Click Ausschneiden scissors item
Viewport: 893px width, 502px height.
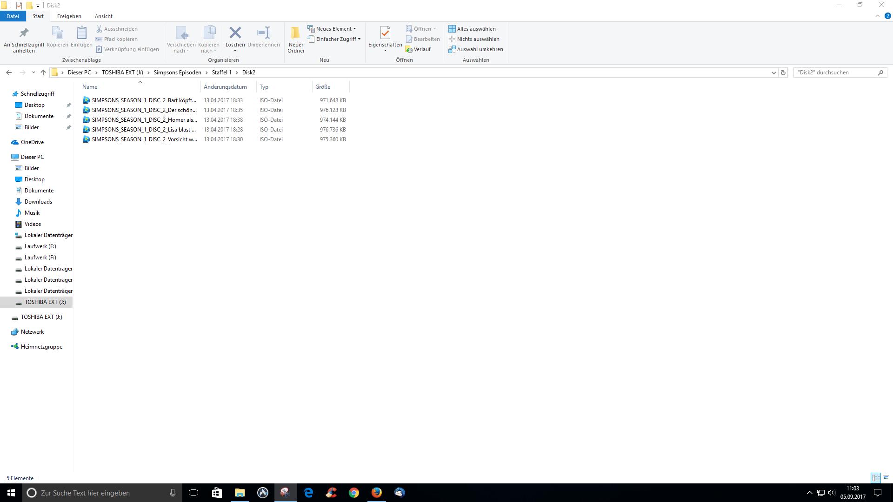pyautogui.click(x=117, y=29)
